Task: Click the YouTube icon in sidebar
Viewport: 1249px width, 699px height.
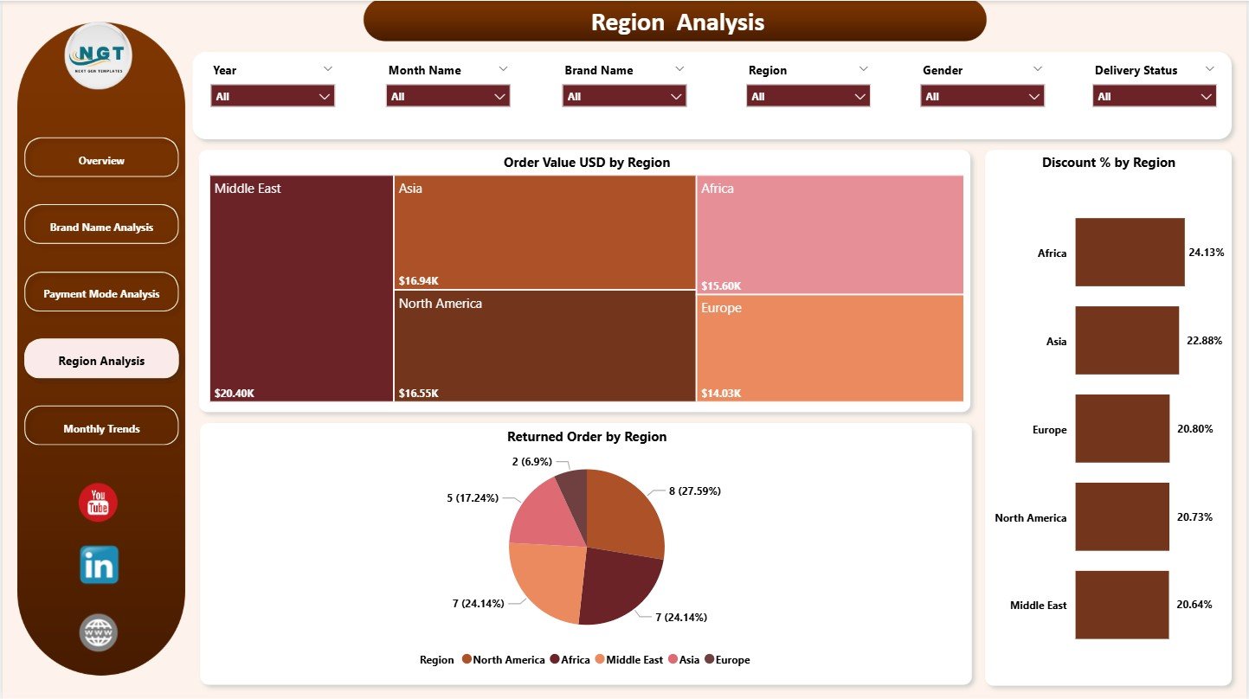Action: pos(98,502)
